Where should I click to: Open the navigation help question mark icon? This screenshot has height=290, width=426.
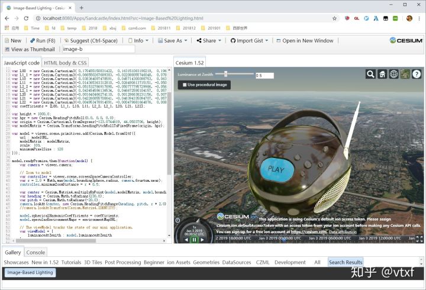click(417, 74)
